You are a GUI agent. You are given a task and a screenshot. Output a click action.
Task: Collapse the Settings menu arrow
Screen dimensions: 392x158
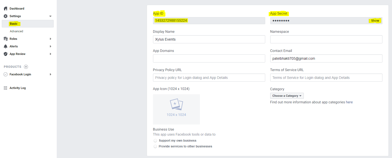point(50,16)
